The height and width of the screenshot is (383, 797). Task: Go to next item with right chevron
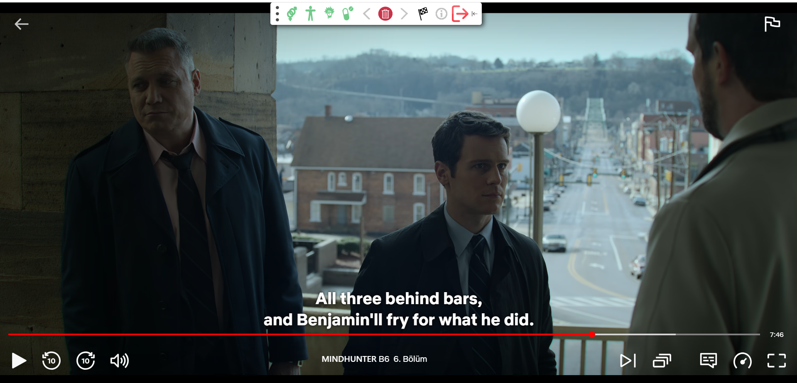click(x=404, y=14)
